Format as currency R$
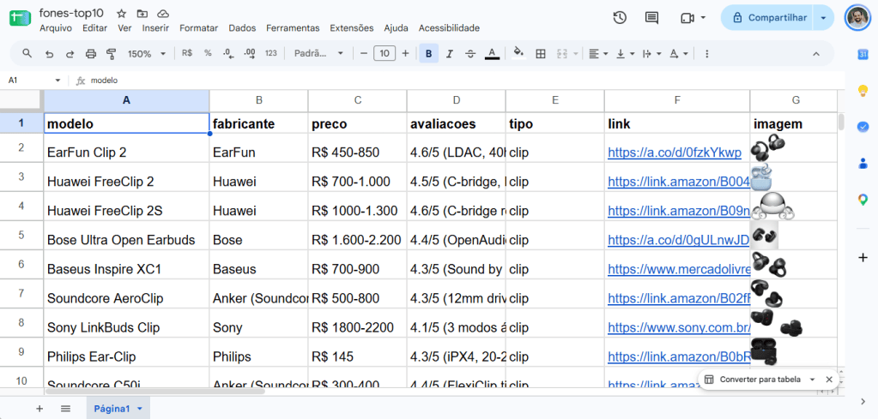 [187, 54]
